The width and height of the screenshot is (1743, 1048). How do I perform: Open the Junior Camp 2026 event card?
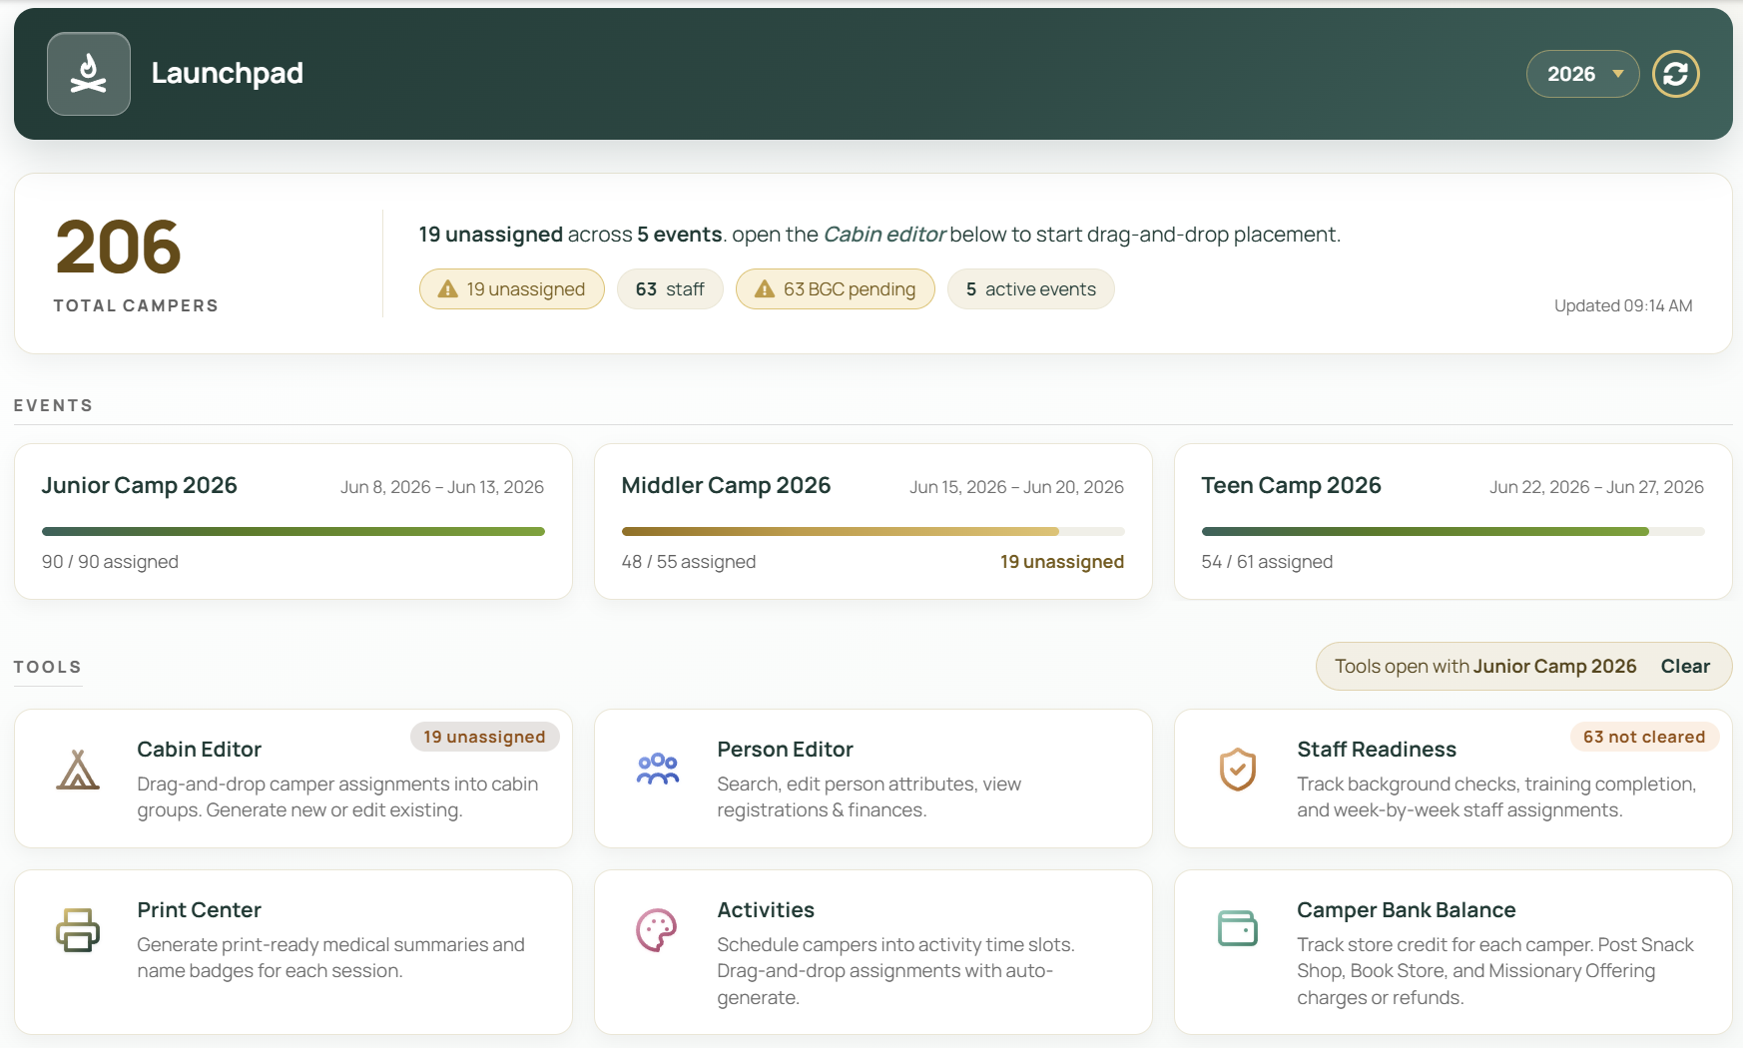pyautogui.click(x=293, y=522)
